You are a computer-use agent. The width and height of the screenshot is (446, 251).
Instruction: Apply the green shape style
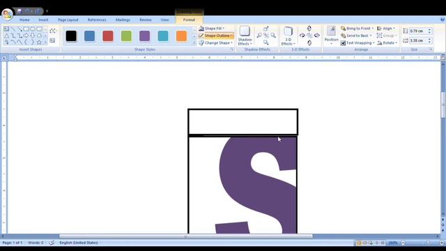pyautogui.click(x=126, y=36)
